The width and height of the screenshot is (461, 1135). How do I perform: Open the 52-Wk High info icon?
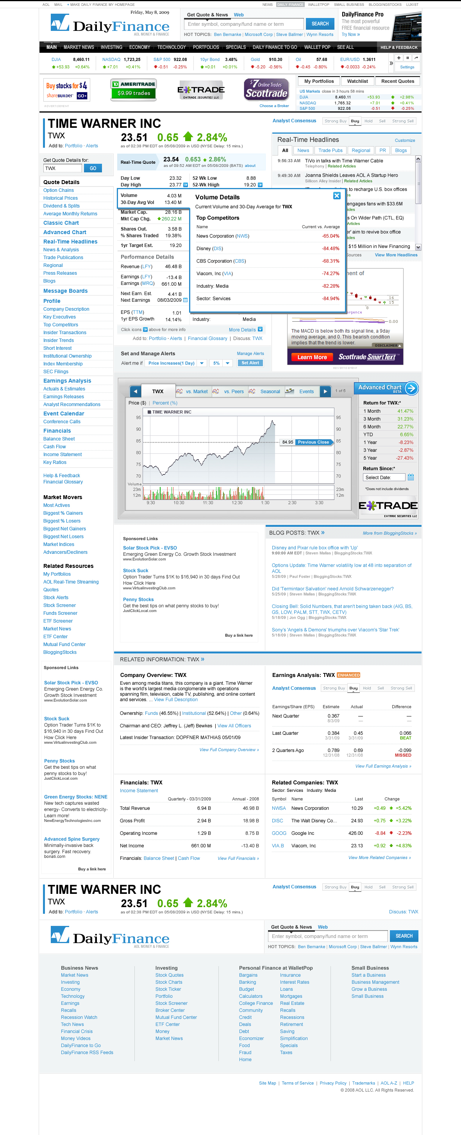260,184
